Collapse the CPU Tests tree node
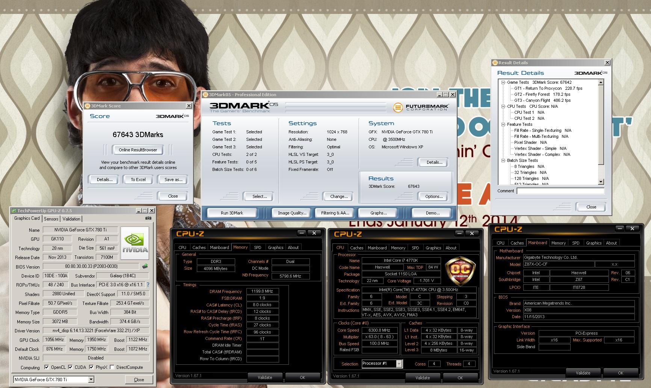The image size is (651, 388). coord(503,106)
